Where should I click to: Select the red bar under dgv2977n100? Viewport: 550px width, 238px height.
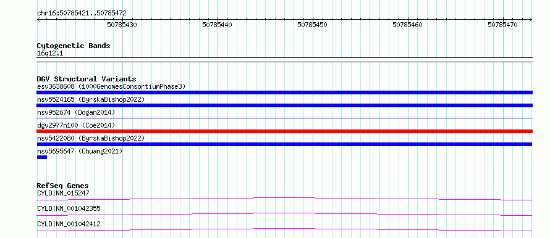click(284, 131)
